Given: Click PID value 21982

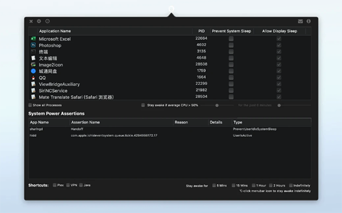Looking at the screenshot, I should (x=201, y=90).
